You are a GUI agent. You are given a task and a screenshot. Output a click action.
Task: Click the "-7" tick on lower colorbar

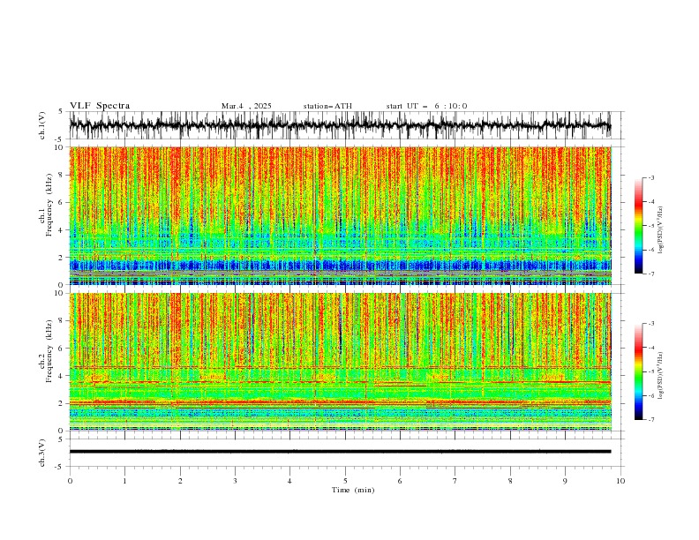651,420
